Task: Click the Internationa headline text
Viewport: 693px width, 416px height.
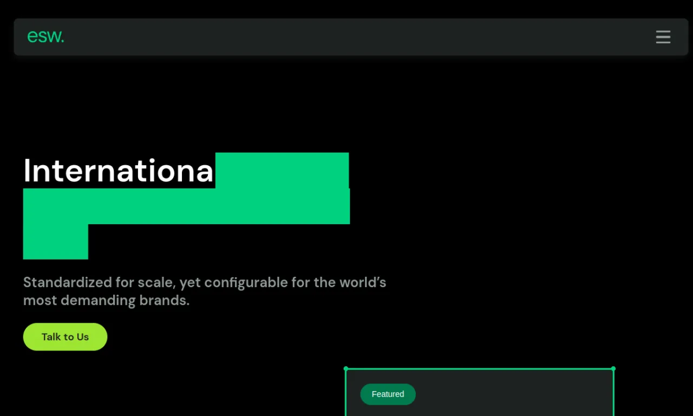Action: coord(119,171)
